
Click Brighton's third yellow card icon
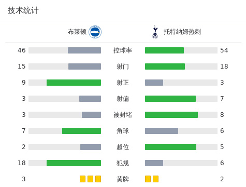[98, 179]
